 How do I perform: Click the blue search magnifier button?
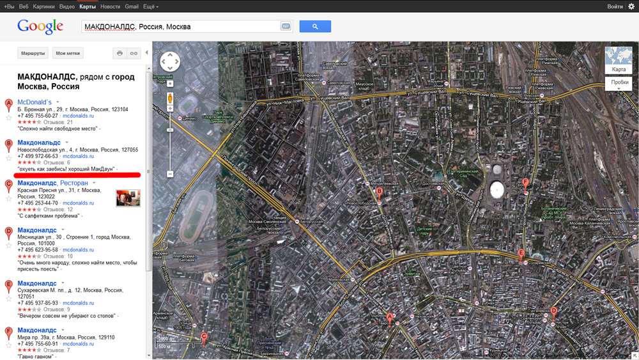click(x=315, y=26)
